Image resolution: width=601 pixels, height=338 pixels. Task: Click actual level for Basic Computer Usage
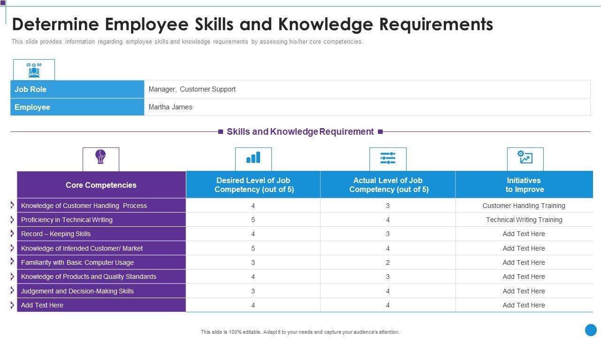(x=388, y=262)
